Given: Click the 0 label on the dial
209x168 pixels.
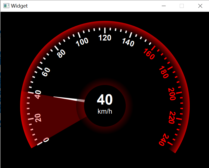Looking at the screenshot, I should point(46,140).
